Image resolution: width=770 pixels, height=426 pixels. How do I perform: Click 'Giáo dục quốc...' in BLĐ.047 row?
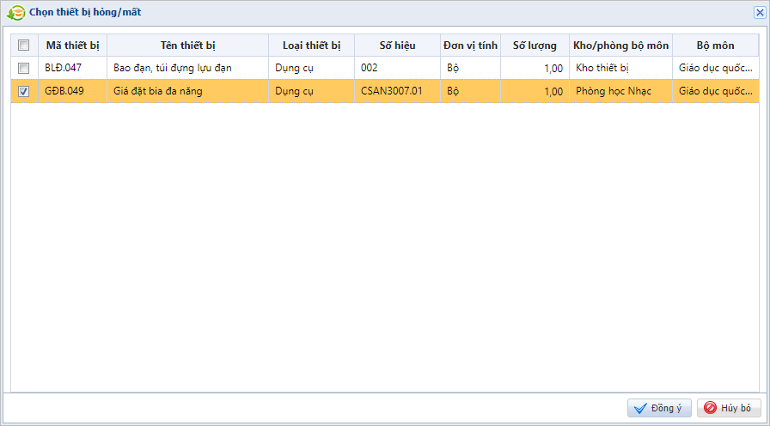pos(716,68)
